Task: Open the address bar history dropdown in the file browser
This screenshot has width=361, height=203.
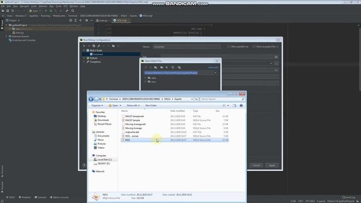Action: pos(192,99)
